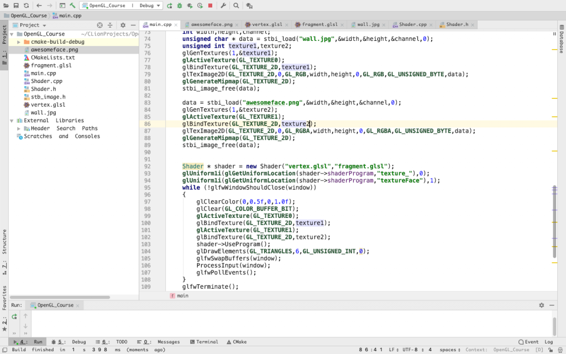The width and height of the screenshot is (566, 354).
Task: Run the OpenGL_Course configuration
Action: point(170,6)
